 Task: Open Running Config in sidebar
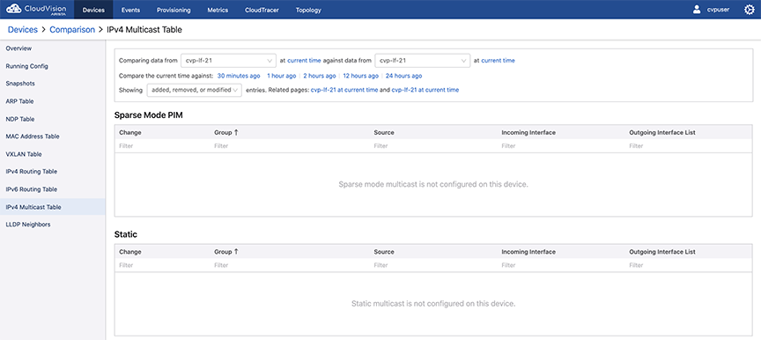point(26,66)
